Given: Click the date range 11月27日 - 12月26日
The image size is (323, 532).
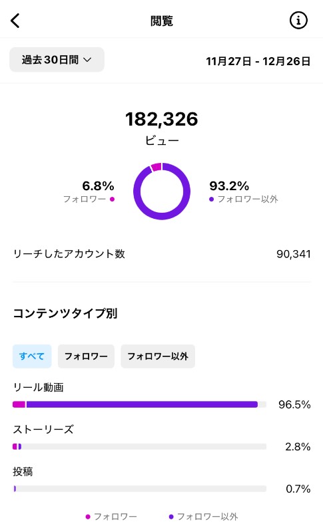Looking at the screenshot, I should pyautogui.click(x=258, y=61).
